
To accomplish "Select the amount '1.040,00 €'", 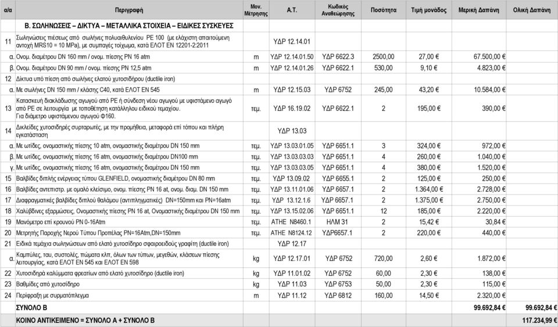I will [x=492, y=156].
